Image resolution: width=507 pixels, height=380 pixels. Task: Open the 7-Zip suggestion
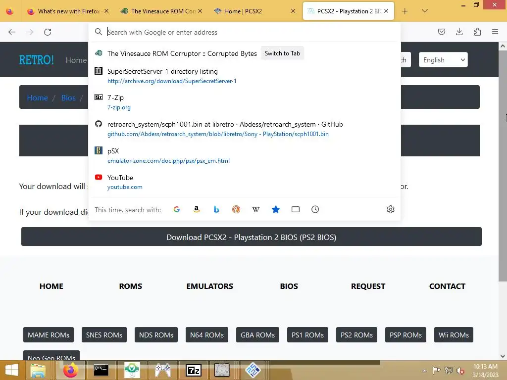[245, 102]
